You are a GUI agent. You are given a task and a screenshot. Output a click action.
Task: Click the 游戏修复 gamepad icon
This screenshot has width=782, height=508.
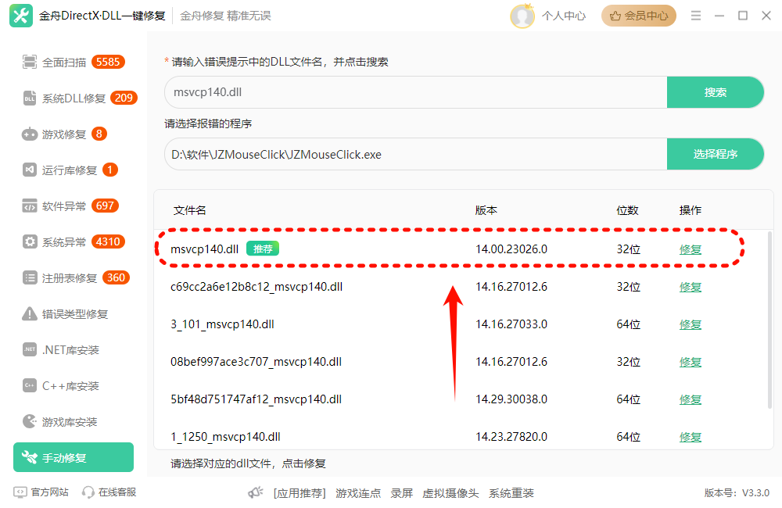(x=30, y=134)
